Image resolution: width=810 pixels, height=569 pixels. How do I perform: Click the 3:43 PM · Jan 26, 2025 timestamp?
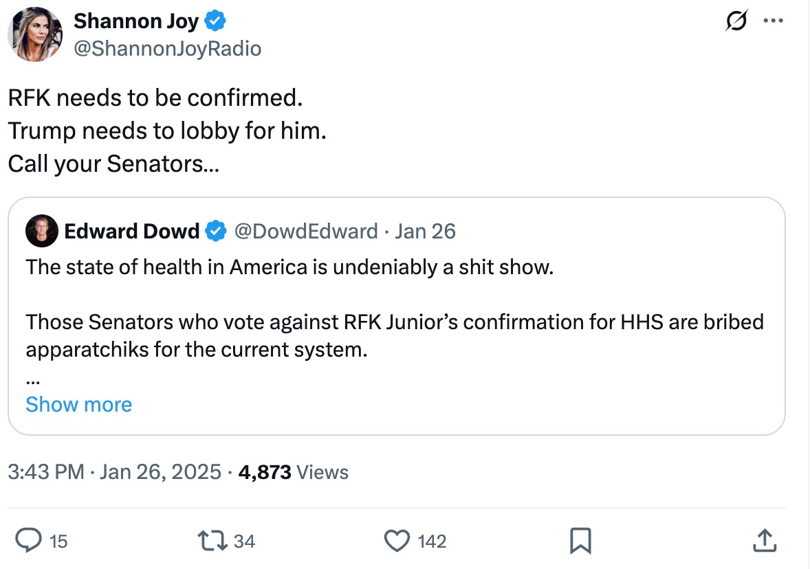point(114,472)
